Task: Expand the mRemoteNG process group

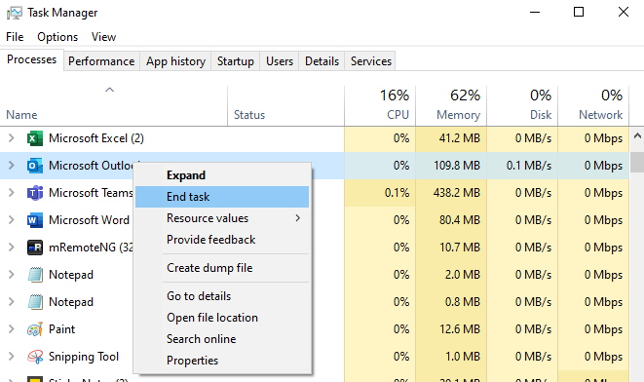Action: [x=12, y=248]
